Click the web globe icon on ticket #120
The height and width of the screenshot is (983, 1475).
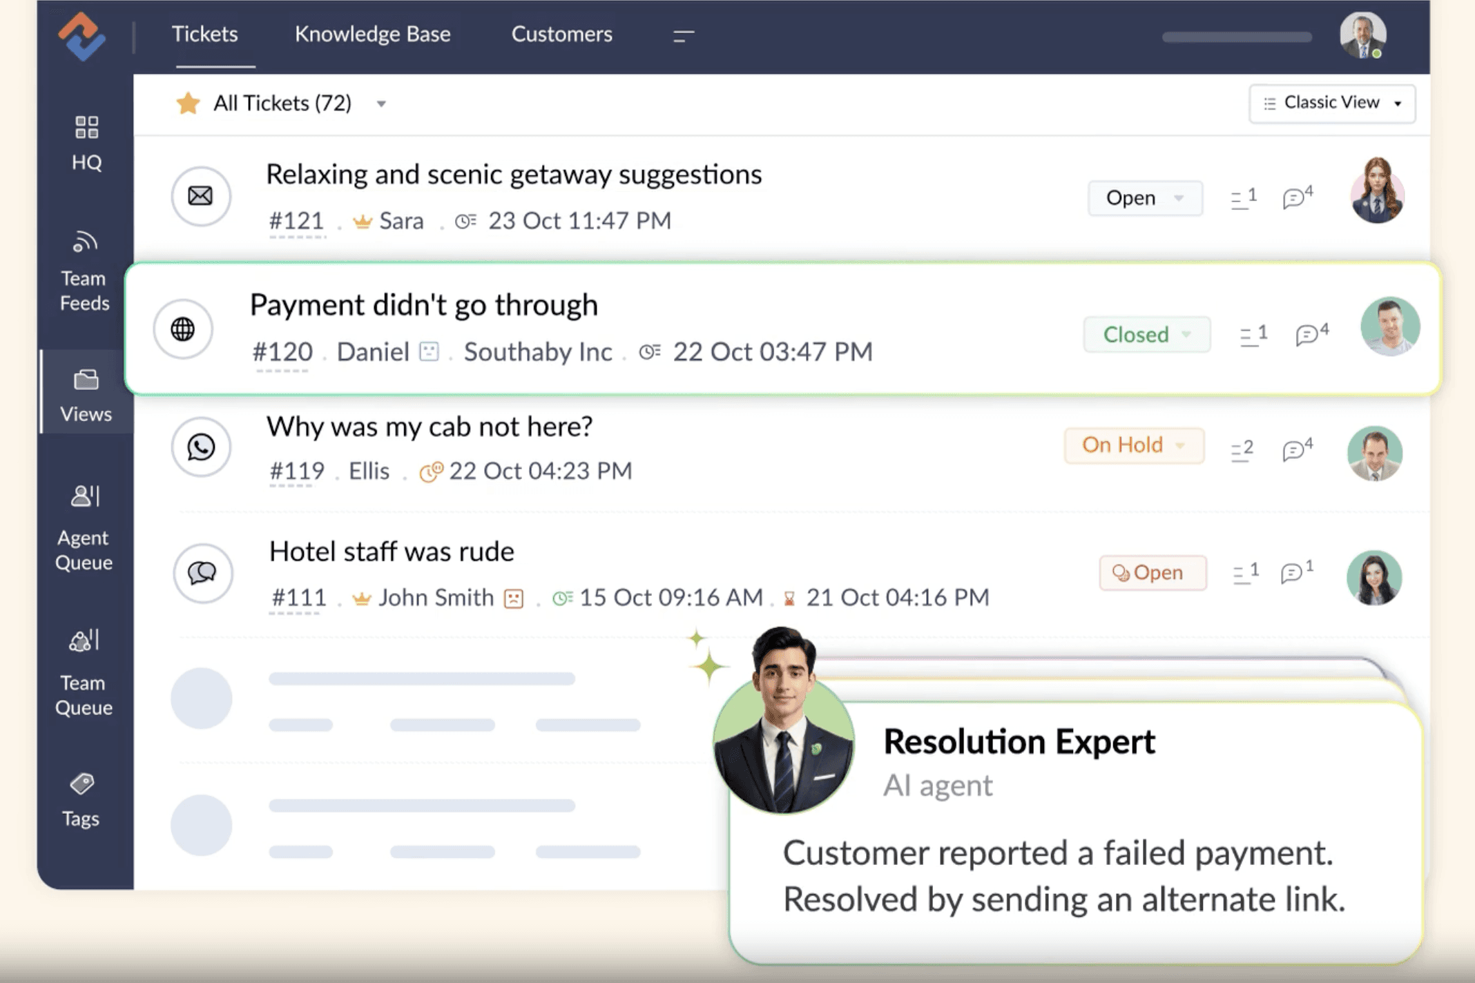[183, 329]
